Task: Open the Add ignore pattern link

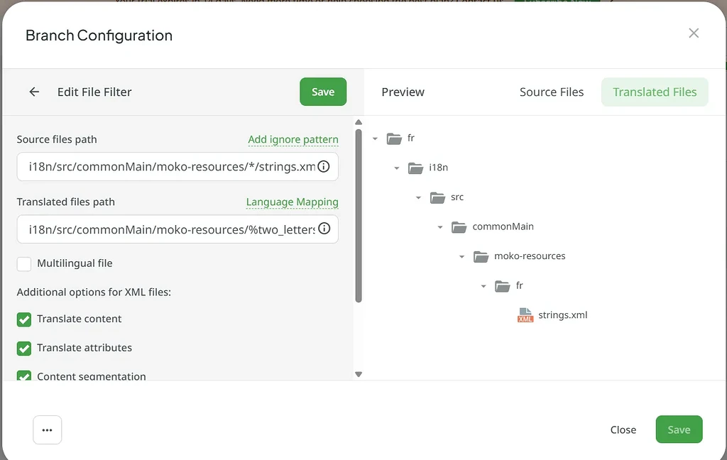Action: (293, 139)
